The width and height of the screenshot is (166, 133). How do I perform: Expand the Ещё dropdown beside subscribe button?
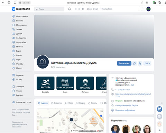click(x=147, y=63)
